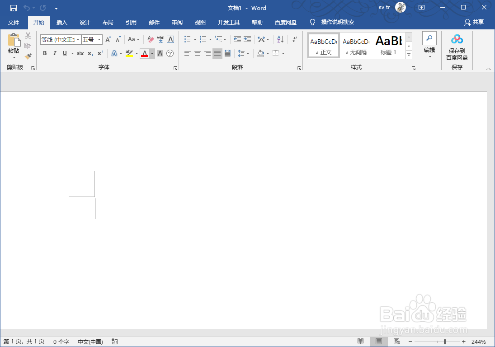
Task: Expand the styles gallery More arrow
Action: (409, 55)
